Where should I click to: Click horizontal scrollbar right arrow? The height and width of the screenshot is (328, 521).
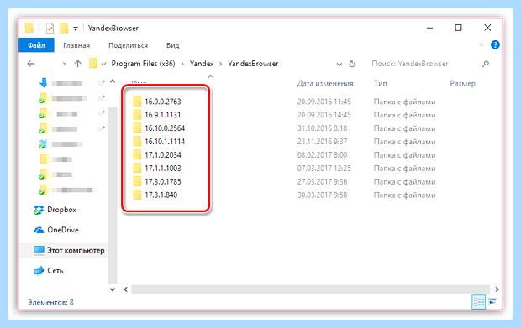497,289
